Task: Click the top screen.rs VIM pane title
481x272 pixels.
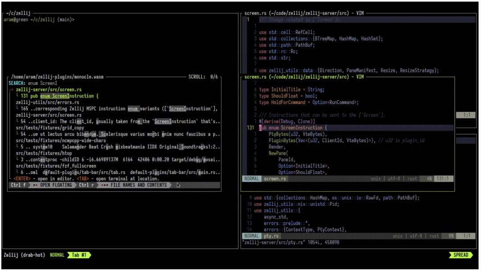Action: 304,13
